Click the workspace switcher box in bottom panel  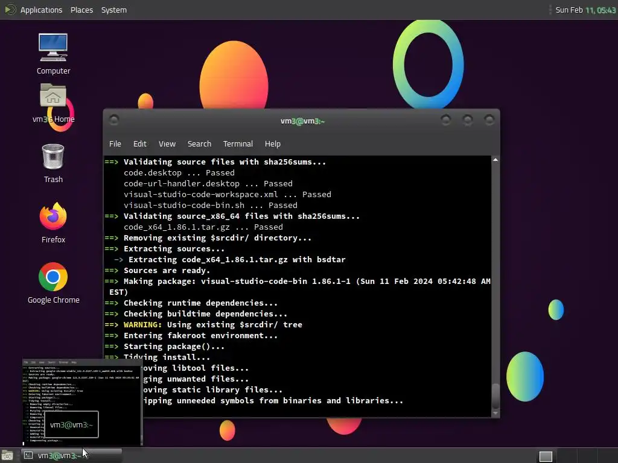546,456
